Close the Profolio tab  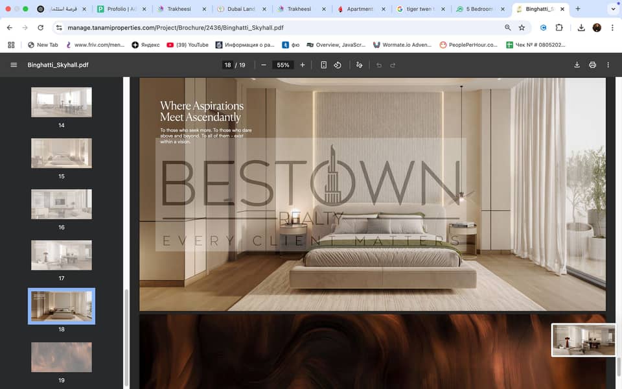[x=144, y=8]
